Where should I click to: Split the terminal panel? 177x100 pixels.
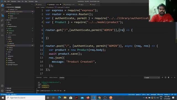[165, 77]
